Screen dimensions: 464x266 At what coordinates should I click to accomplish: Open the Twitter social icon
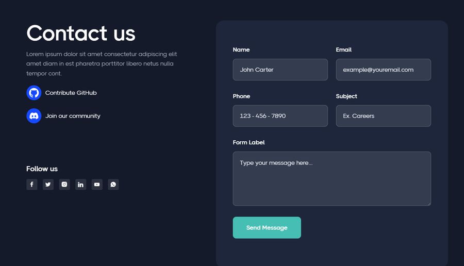(48, 185)
